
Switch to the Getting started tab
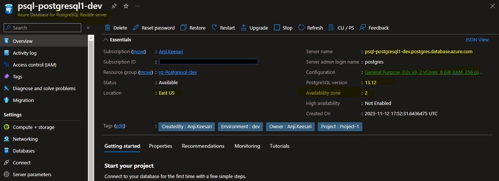pos(122,146)
